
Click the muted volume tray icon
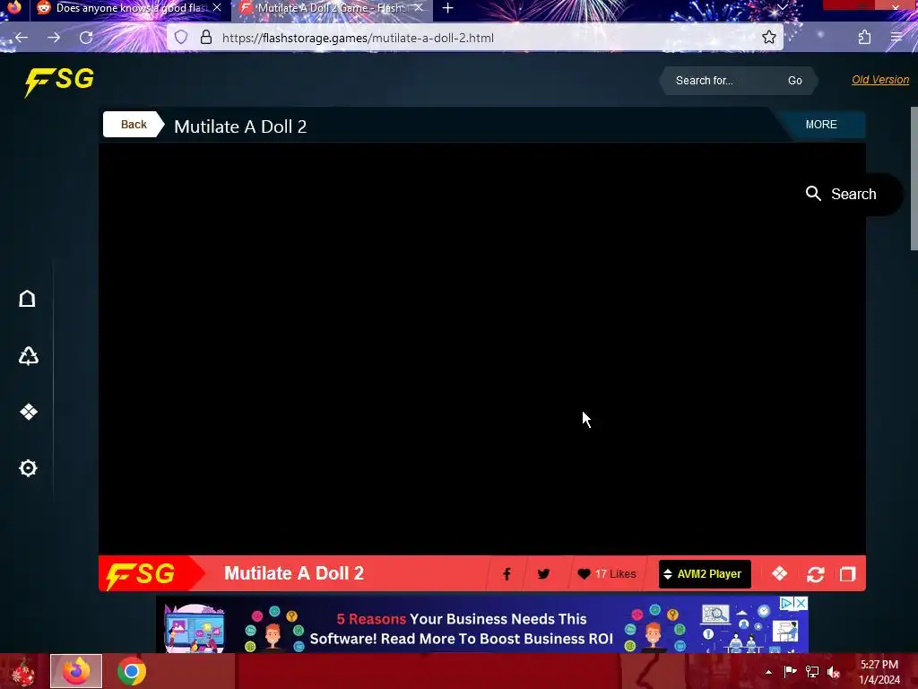[x=834, y=672]
